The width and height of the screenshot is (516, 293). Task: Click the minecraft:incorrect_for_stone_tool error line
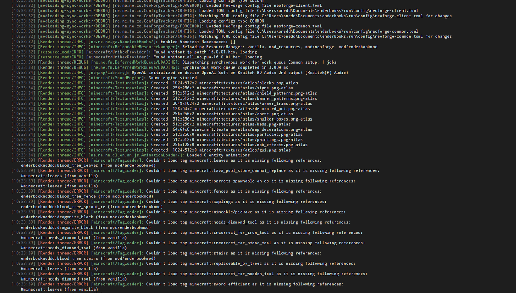[188, 243]
